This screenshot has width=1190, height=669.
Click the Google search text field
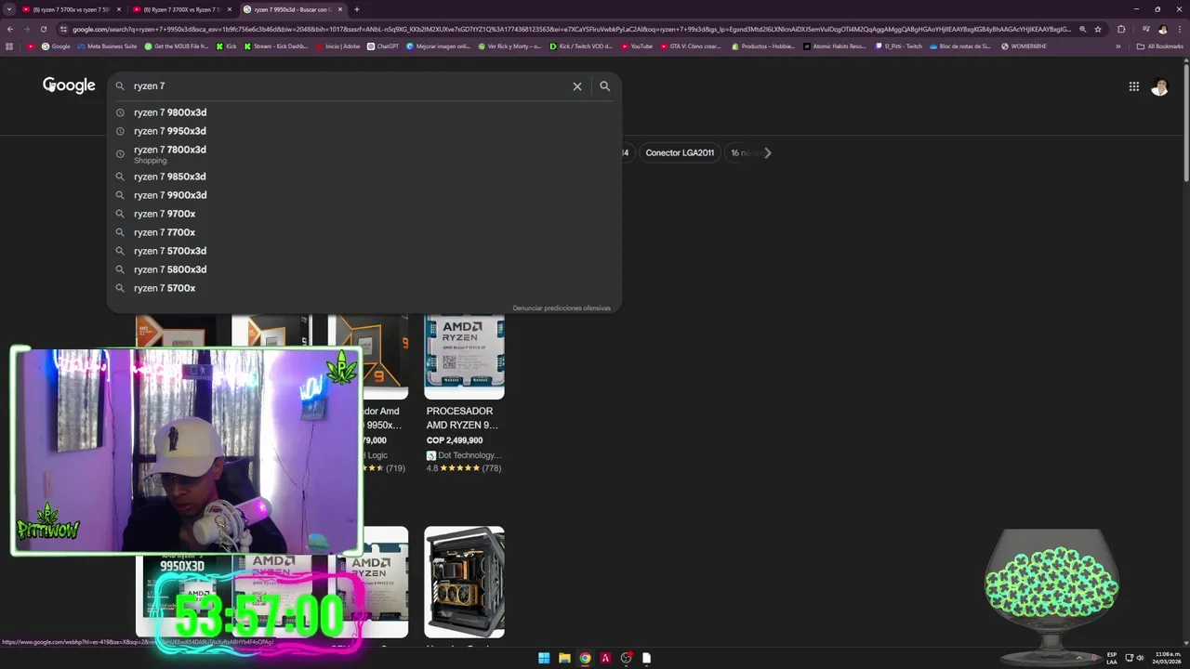coord(349,86)
